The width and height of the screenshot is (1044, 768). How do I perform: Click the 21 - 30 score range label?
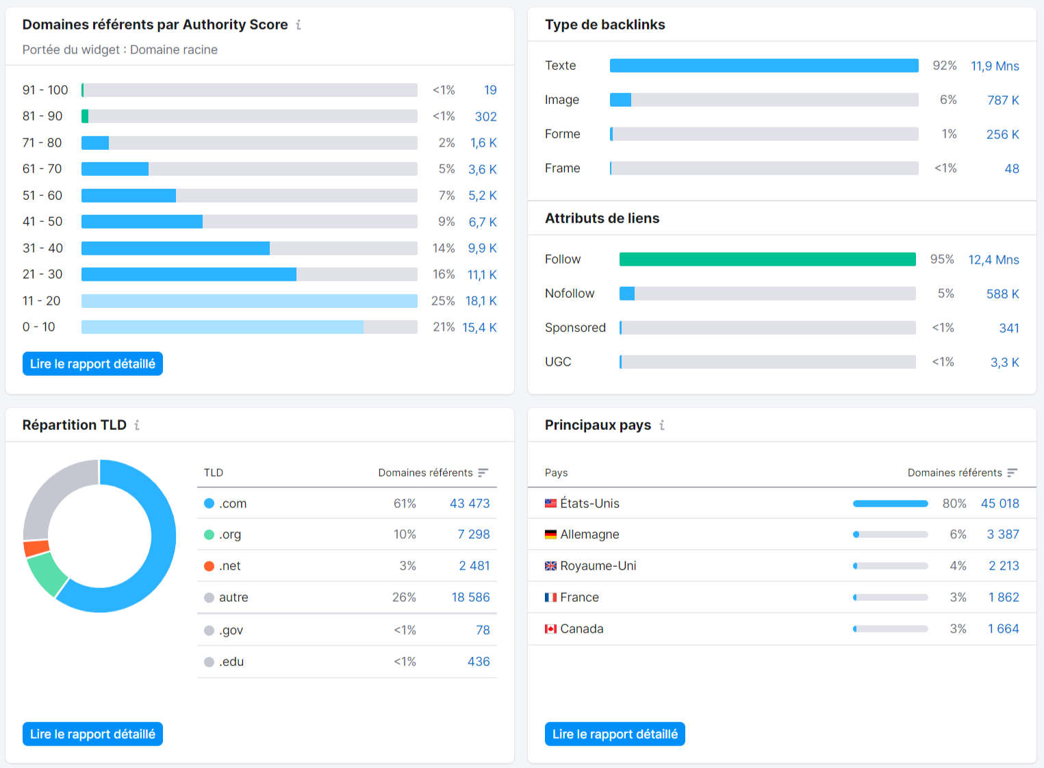[x=42, y=274]
